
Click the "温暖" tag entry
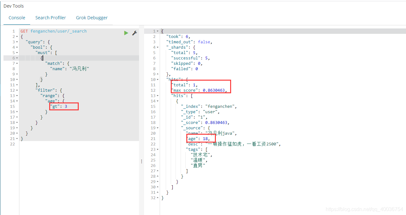(x=199, y=160)
